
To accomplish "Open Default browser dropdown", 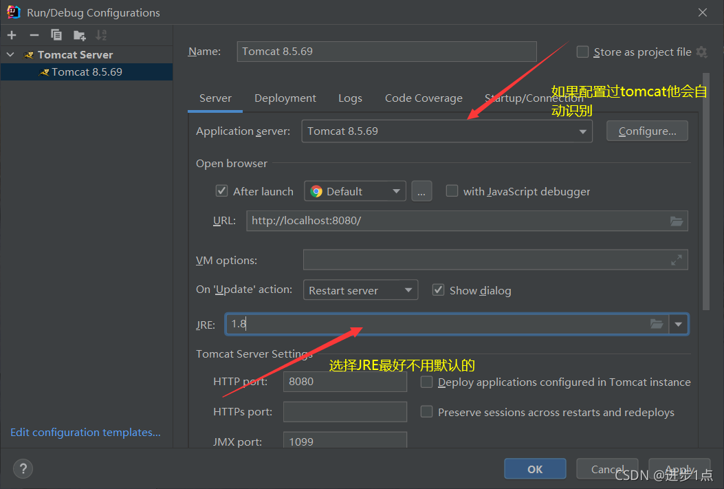I will pyautogui.click(x=355, y=191).
